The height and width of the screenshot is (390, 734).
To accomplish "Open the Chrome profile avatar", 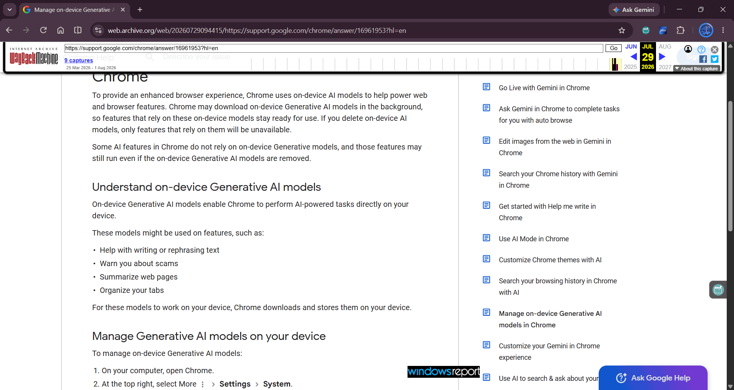I will pyautogui.click(x=706, y=30).
